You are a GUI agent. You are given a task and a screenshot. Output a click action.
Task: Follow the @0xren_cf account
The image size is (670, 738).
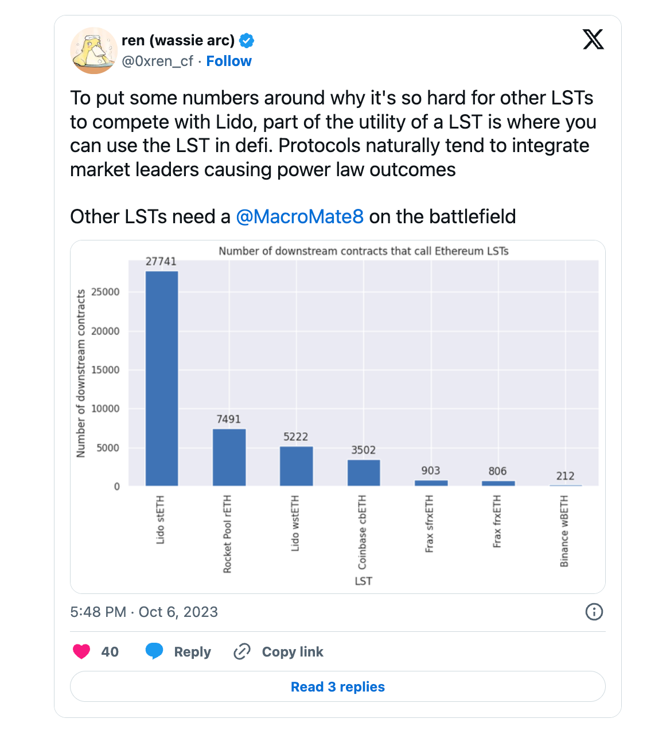point(229,61)
